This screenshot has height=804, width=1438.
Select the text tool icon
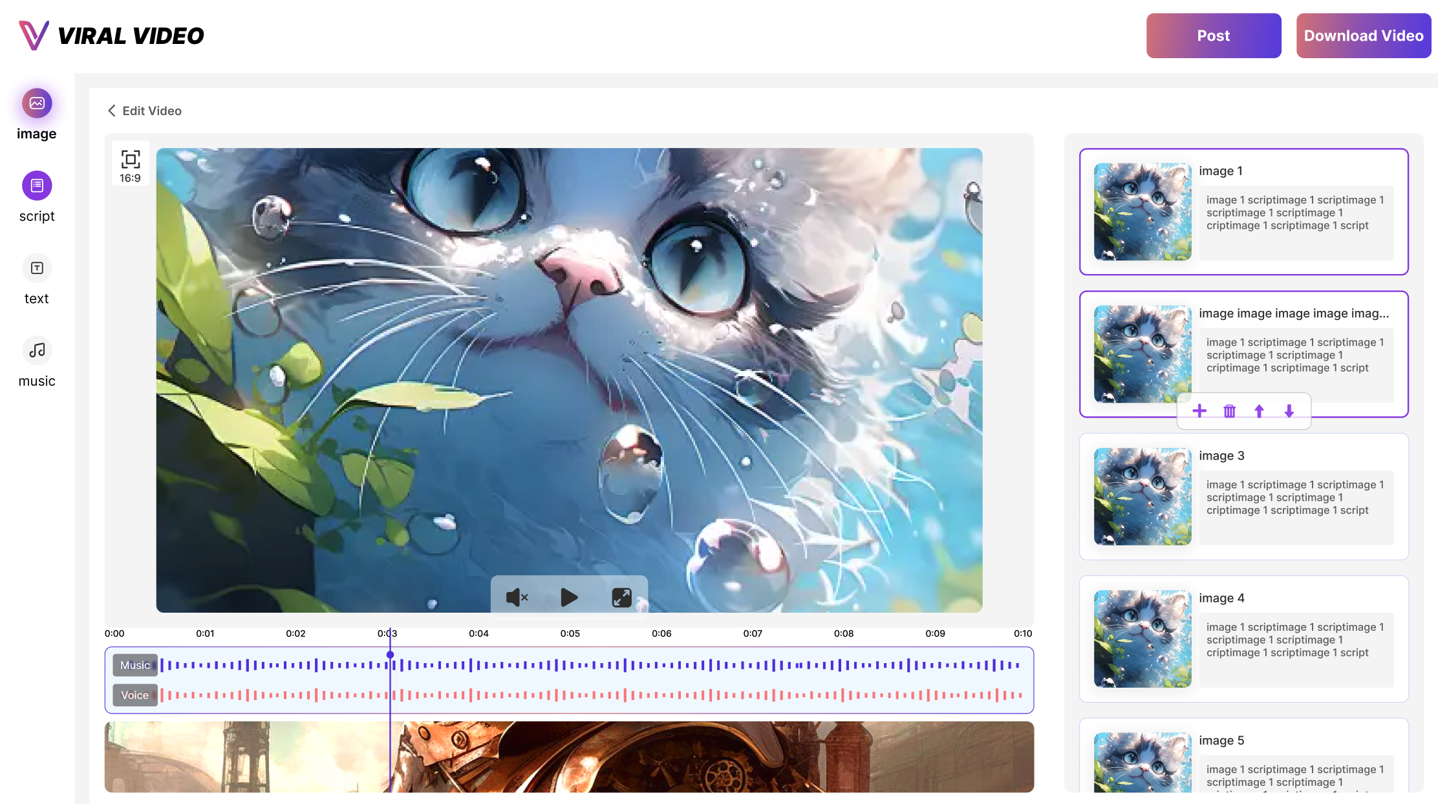pyautogui.click(x=37, y=268)
